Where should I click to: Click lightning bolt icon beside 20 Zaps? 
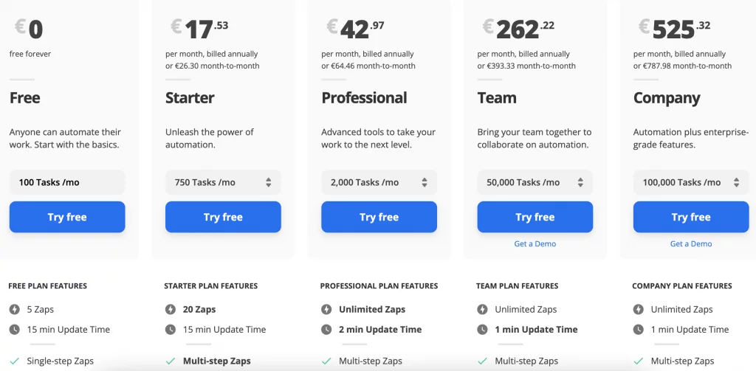(x=171, y=310)
